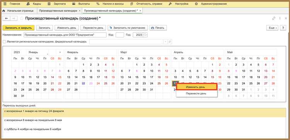The image size is (290, 140).
Task: Go back with the left arrow
Action: point(7,18)
